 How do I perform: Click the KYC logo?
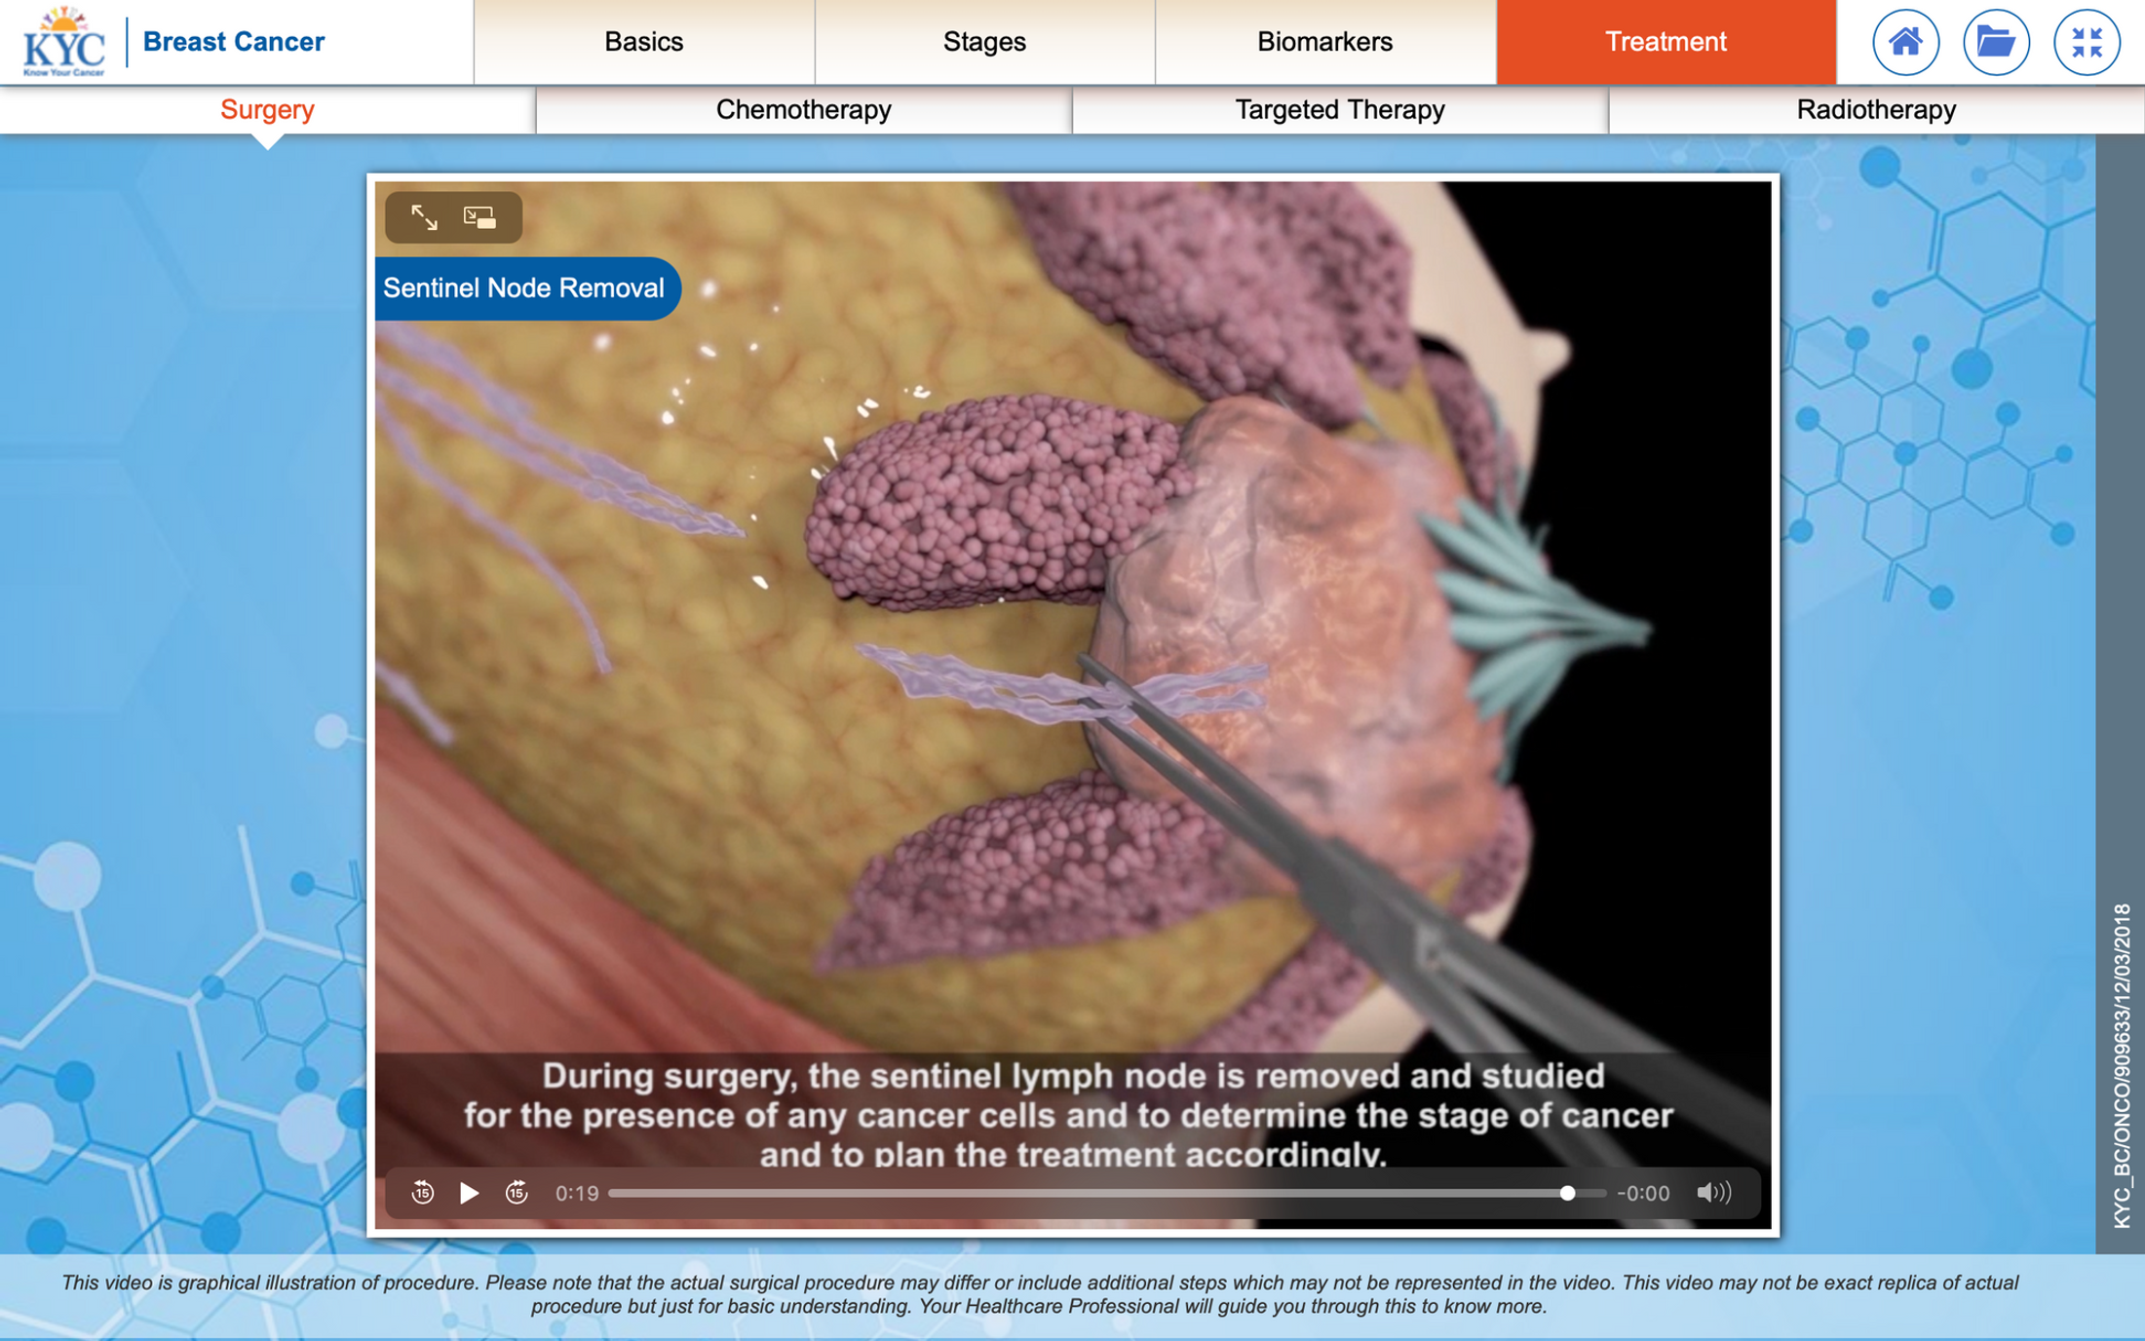(x=64, y=42)
